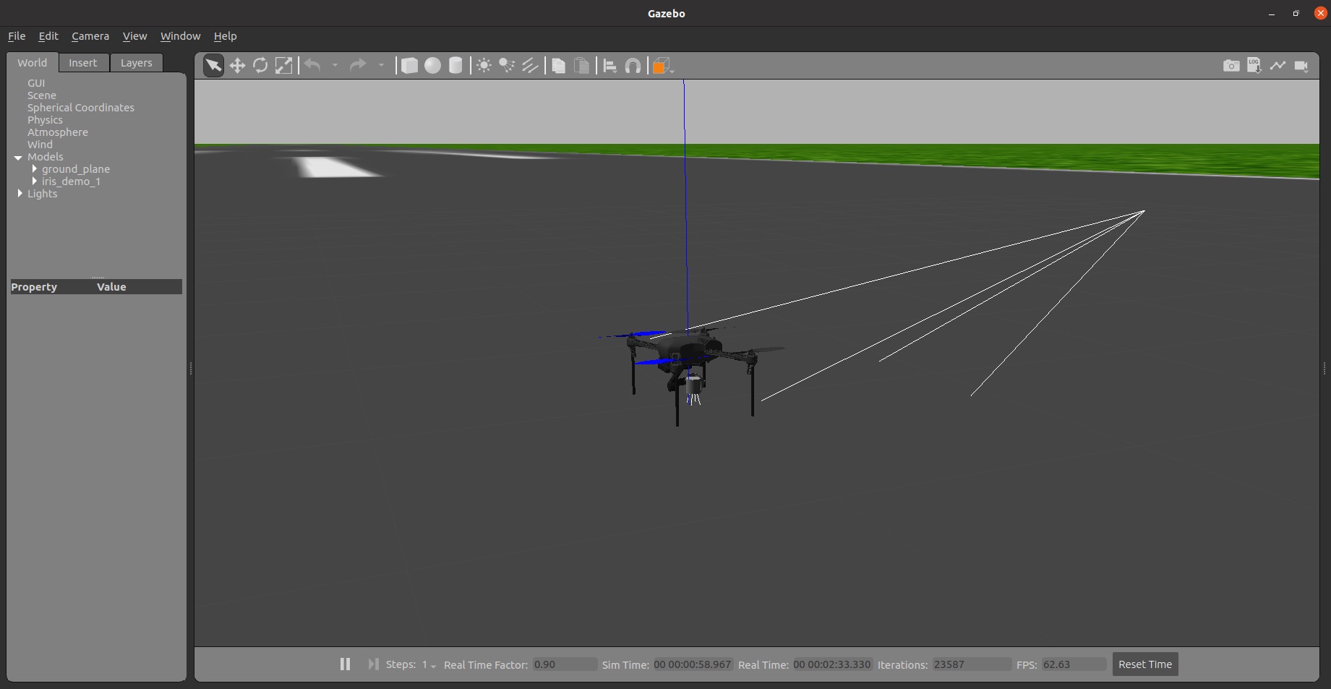Add a directional light

[530, 66]
